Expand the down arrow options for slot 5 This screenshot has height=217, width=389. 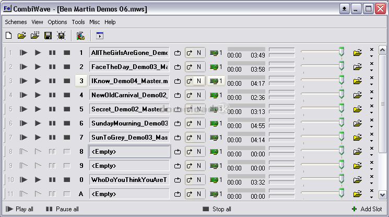pos(372,112)
